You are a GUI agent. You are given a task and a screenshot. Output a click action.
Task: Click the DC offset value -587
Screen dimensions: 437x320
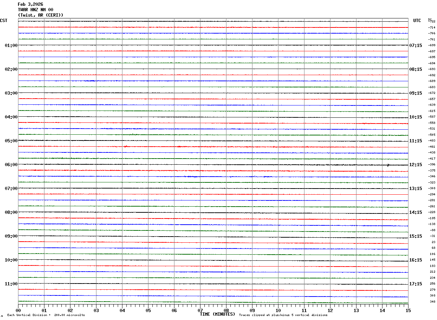432,117
